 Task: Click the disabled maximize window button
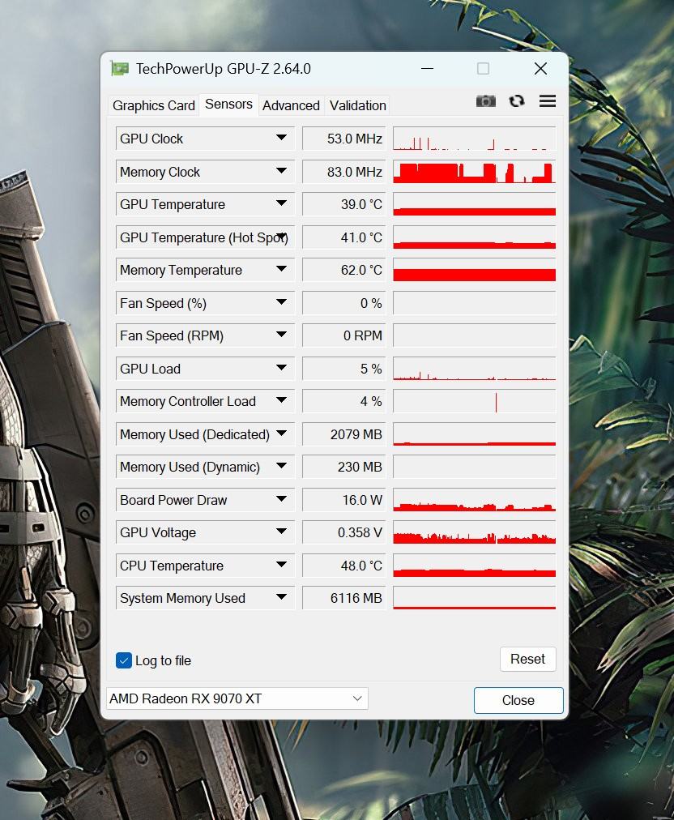(483, 69)
